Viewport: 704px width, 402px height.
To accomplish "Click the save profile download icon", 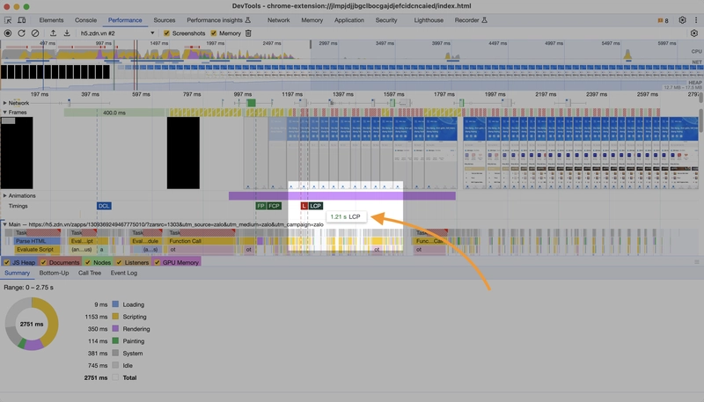I will (x=67, y=33).
